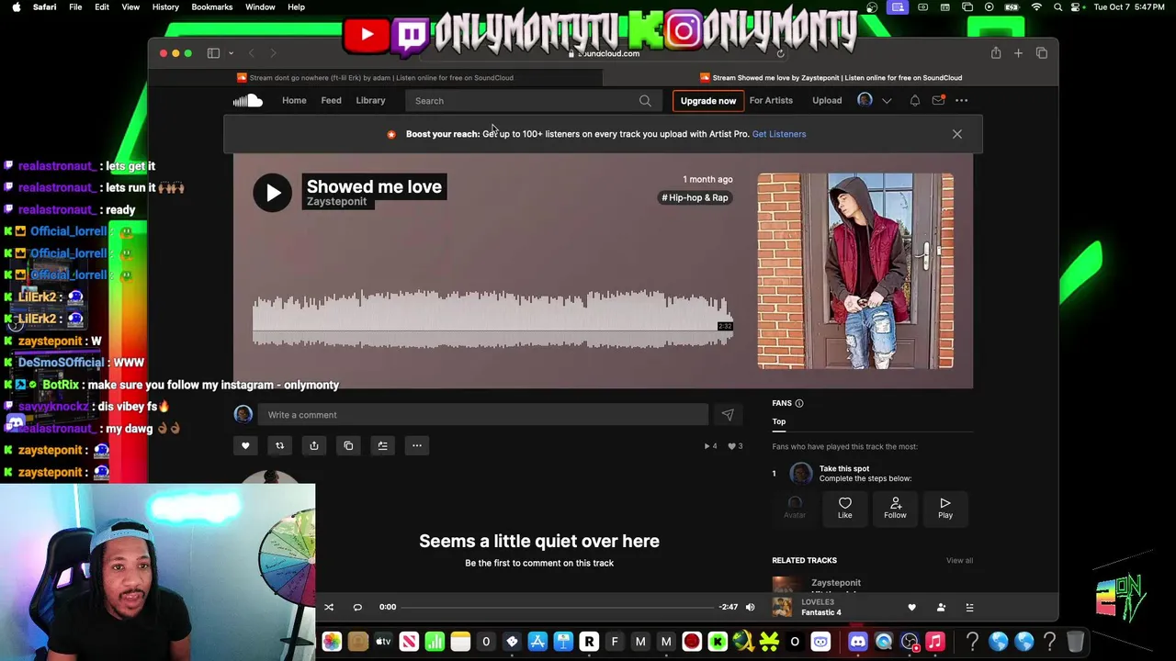Open the Library tab
Image resolution: width=1176 pixels, height=661 pixels.
click(x=370, y=100)
